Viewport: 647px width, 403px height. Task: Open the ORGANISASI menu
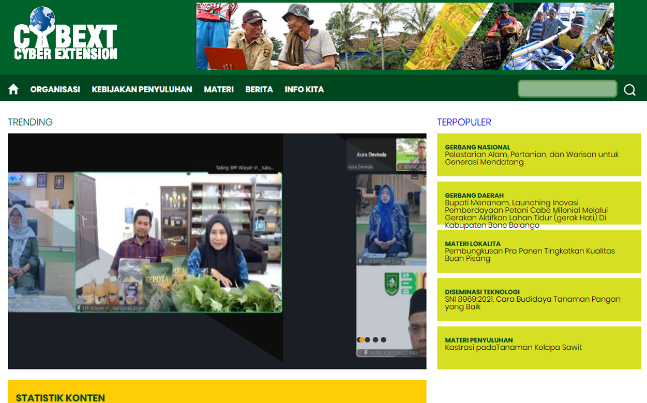coord(55,89)
